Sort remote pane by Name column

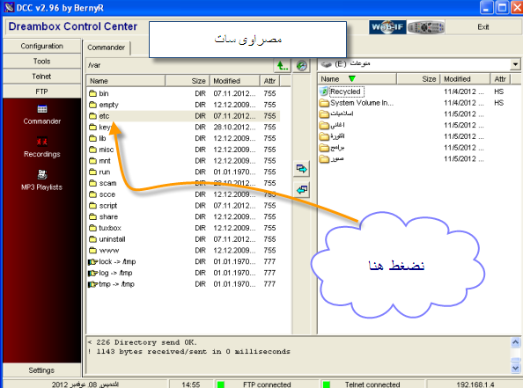point(126,81)
